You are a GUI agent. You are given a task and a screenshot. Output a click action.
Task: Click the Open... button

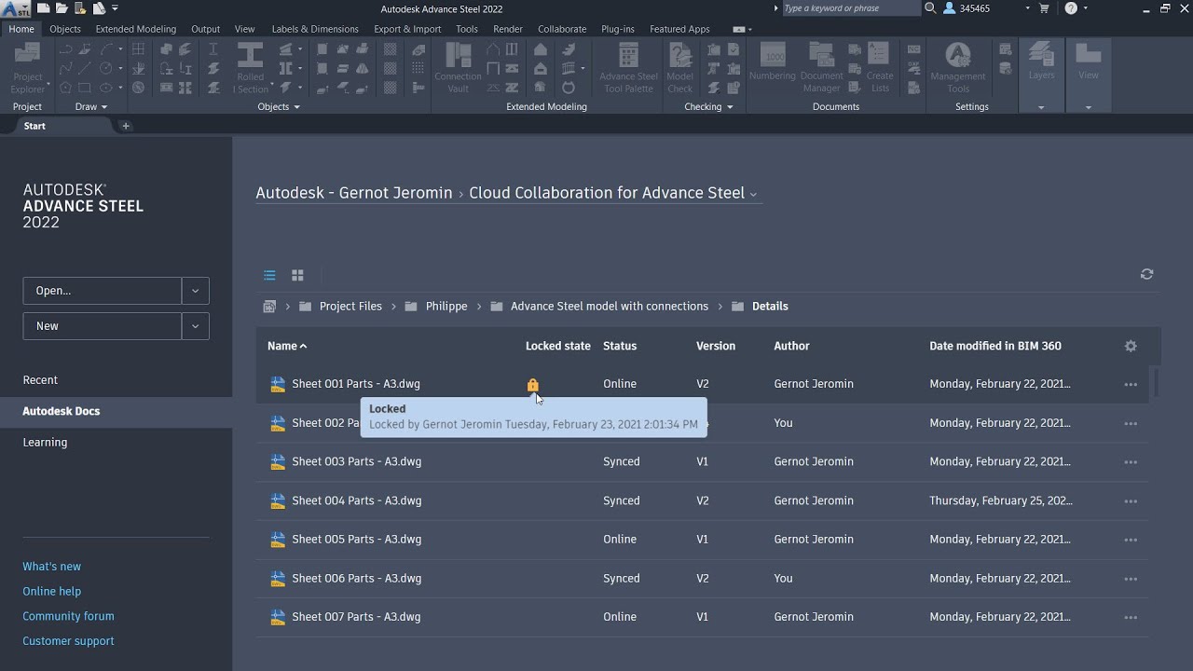(x=103, y=291)
